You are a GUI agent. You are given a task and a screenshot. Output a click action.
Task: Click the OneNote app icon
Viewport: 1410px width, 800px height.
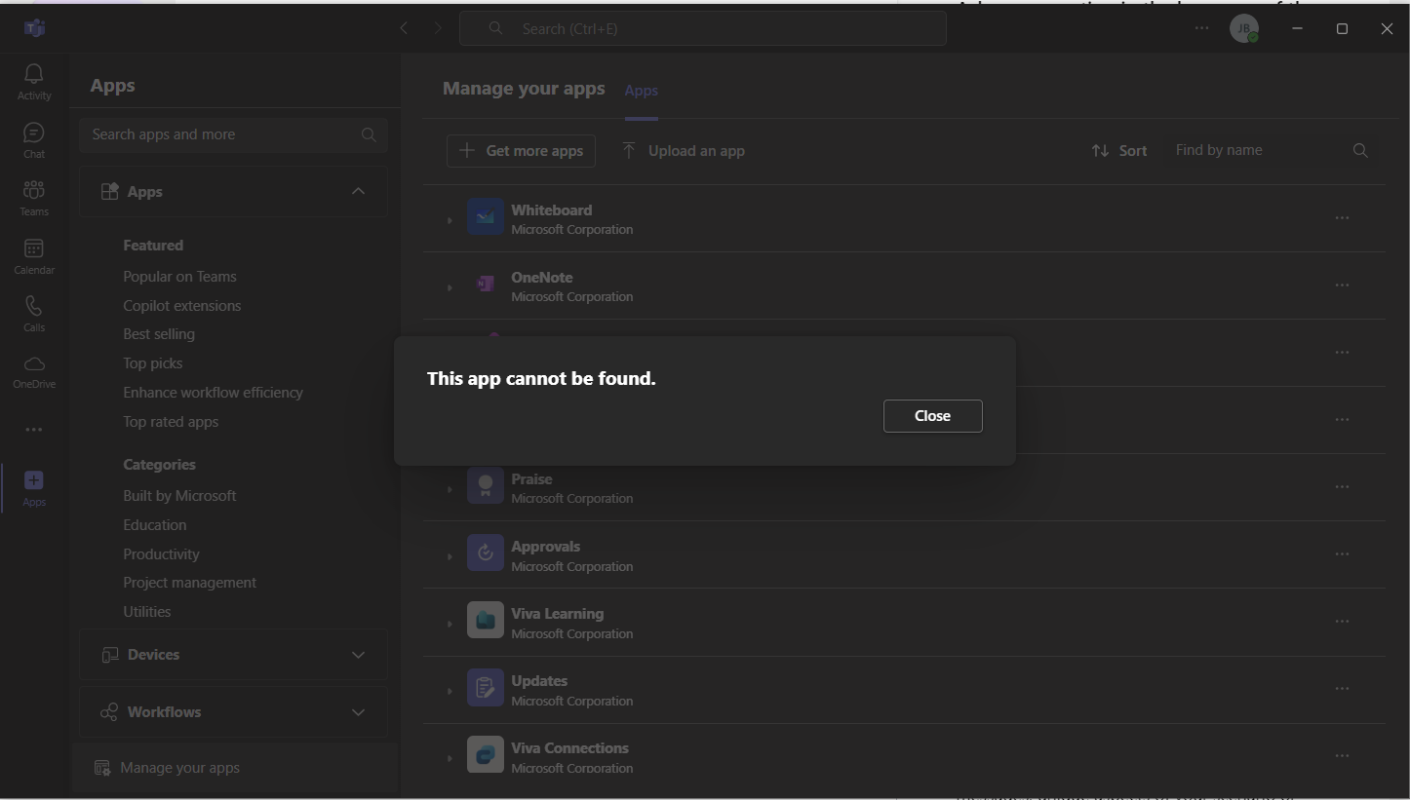485,285
